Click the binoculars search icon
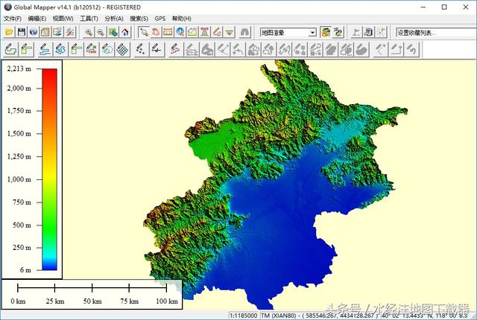The height and width of the screenshot is (320, 477). (245, 32)
